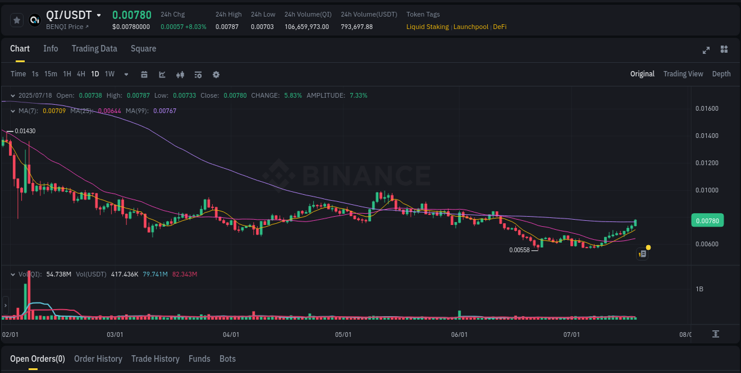Open the extra timeframes dropdown arrow

pos(125,75)
